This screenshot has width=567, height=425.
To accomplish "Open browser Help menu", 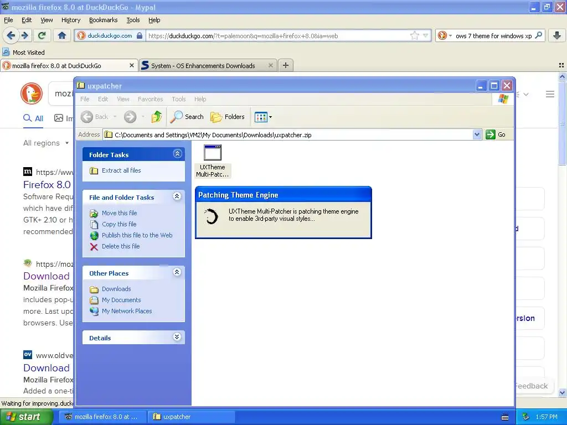I will [x=154, y=20].
